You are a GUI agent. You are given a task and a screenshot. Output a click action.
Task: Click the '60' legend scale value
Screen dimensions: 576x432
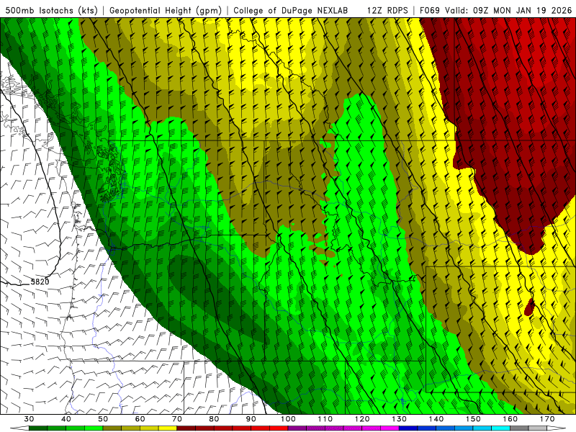coord(140,419)
